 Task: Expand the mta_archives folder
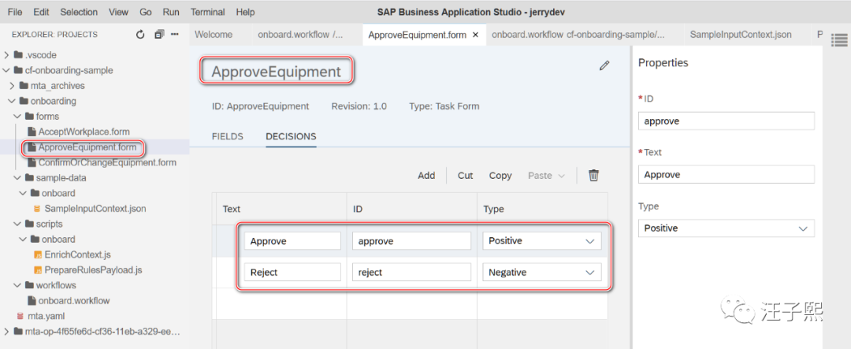(x=13, y=86)
